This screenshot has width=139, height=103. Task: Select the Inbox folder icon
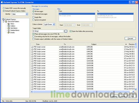(9, 24)
